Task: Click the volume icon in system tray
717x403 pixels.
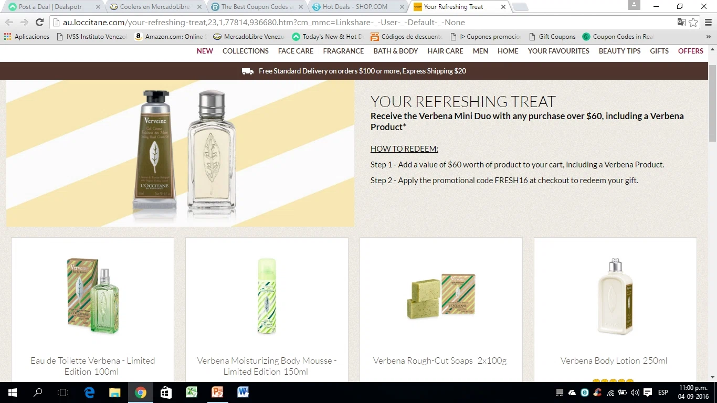Action: [x=635, y=393]
